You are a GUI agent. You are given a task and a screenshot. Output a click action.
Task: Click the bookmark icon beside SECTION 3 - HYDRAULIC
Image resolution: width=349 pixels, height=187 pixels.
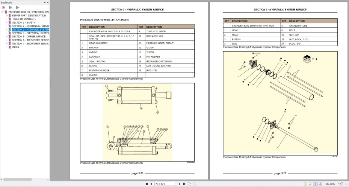tap(9, 30)
